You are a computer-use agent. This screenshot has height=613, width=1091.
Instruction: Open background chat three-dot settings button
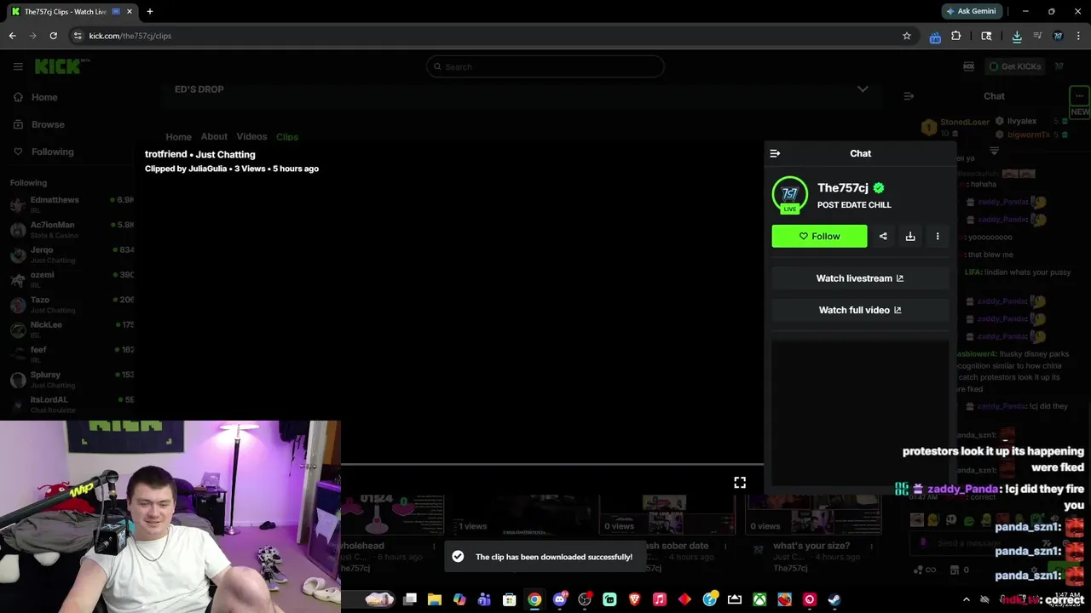tap(1079, 95)
